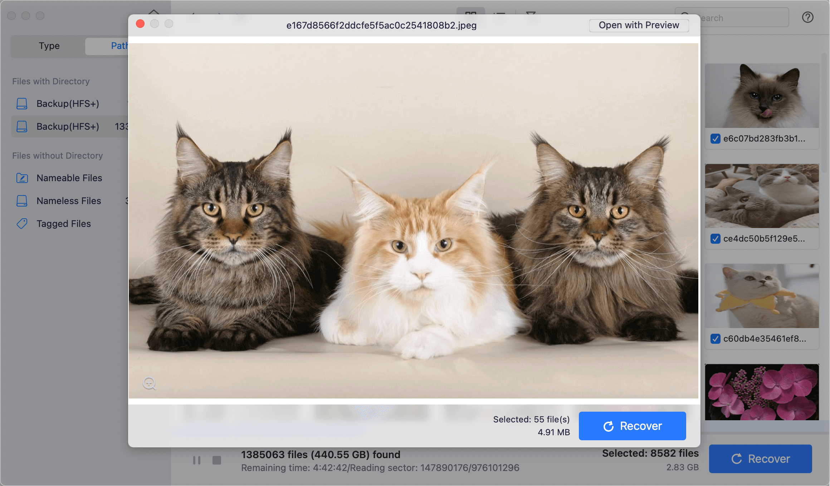Screen dimensions: 830x486
Task: Click the Nameless Files drive icon
Action: (x=22, y=201)
